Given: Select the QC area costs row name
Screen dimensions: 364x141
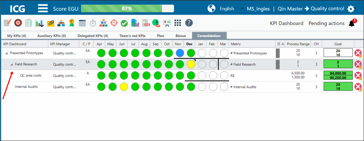Looking at the screenshot, I should point(31,76).
